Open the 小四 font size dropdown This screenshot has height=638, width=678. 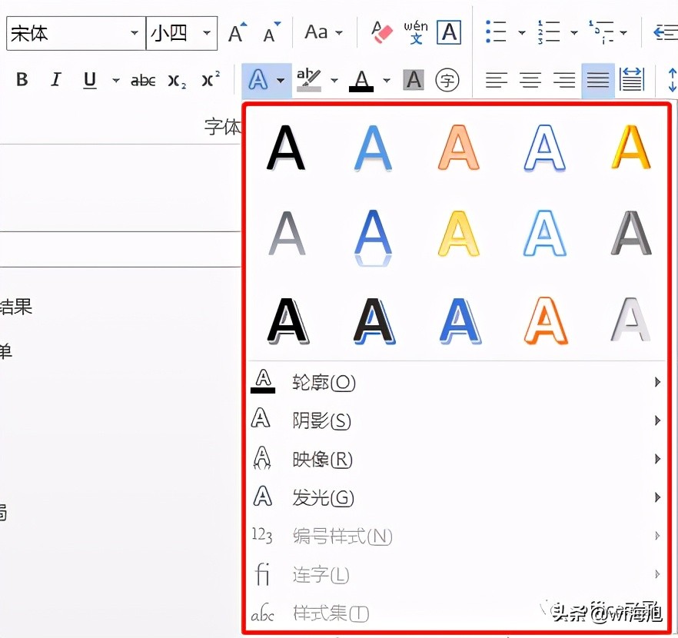(x=205, y=34)
